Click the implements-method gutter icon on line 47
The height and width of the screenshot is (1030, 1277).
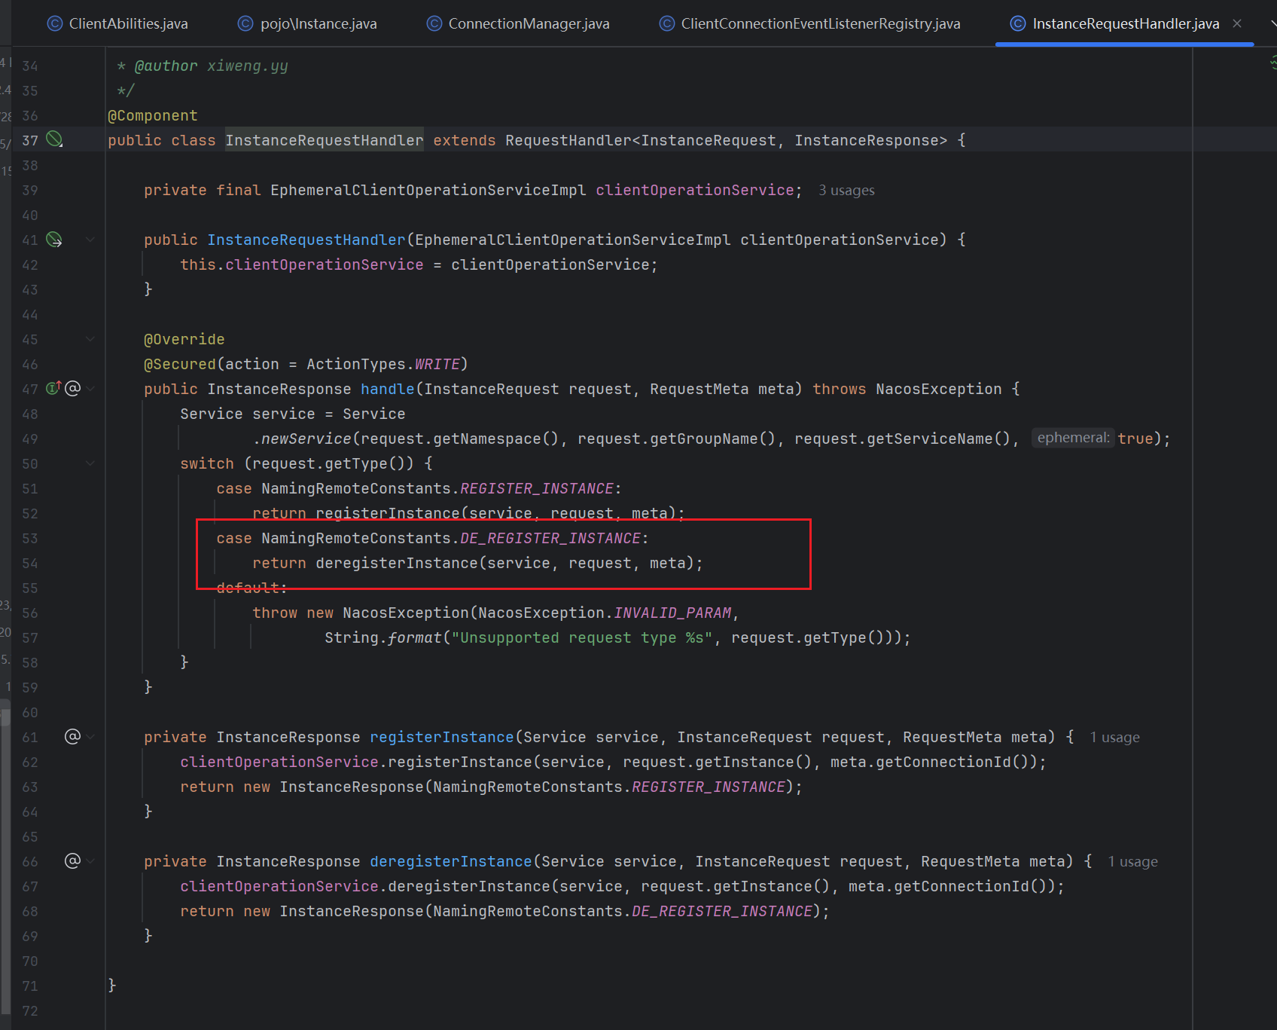pos(53,389)
